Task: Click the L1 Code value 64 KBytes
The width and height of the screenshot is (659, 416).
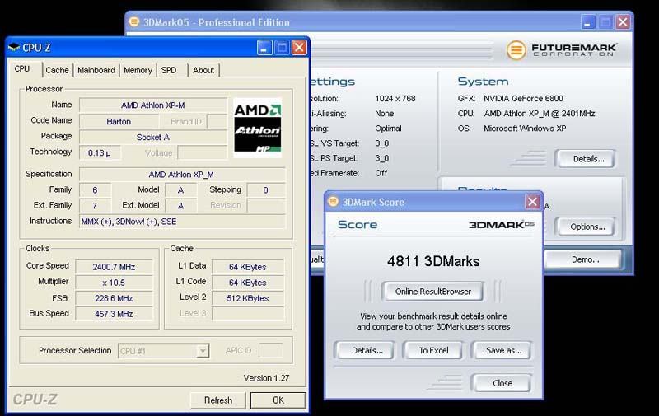Action: (x=248, y=283)
